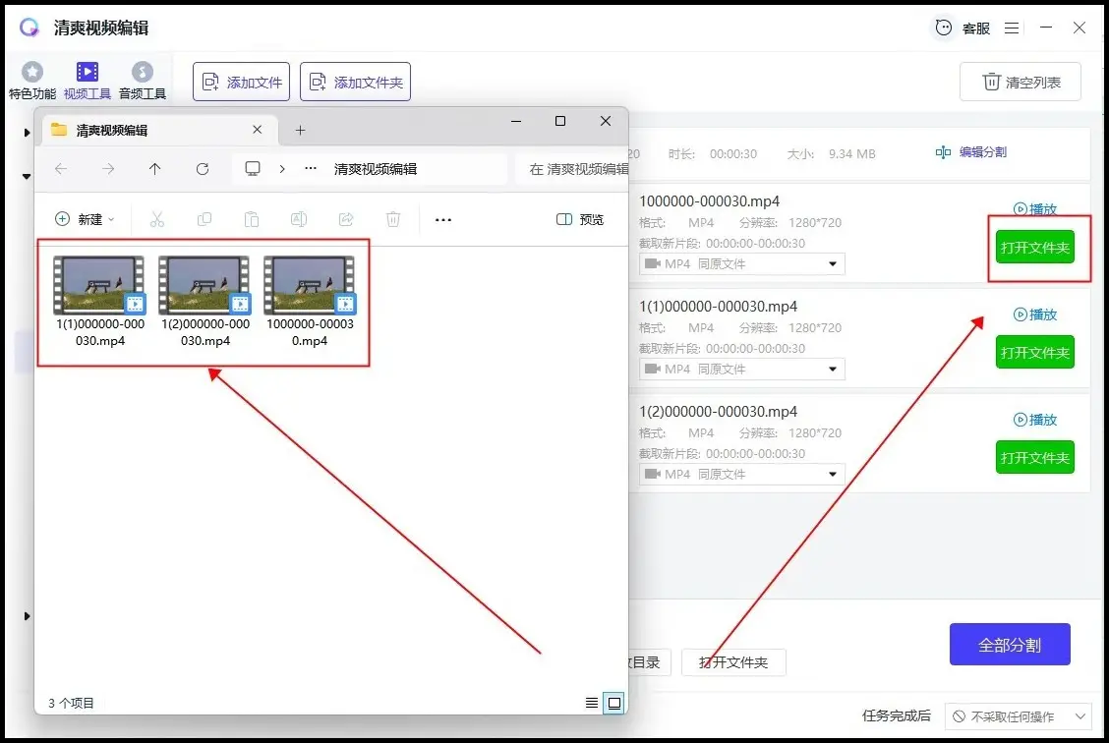Show hidden breadcrumb path ellipsis

311,168
